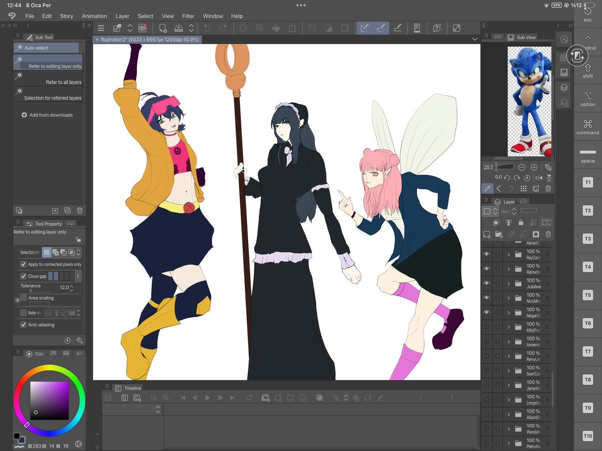The width and height of the screenshot is (602, 451).
Task: Click the Redo arrow icon
Action: (224, 29)
